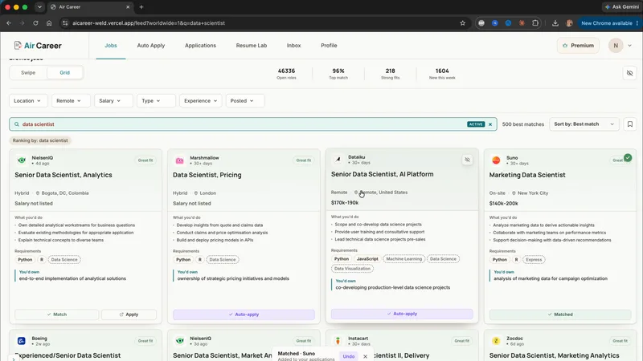
Task: Open Senior Data Scientist, Analytics job
Action: 63,175
